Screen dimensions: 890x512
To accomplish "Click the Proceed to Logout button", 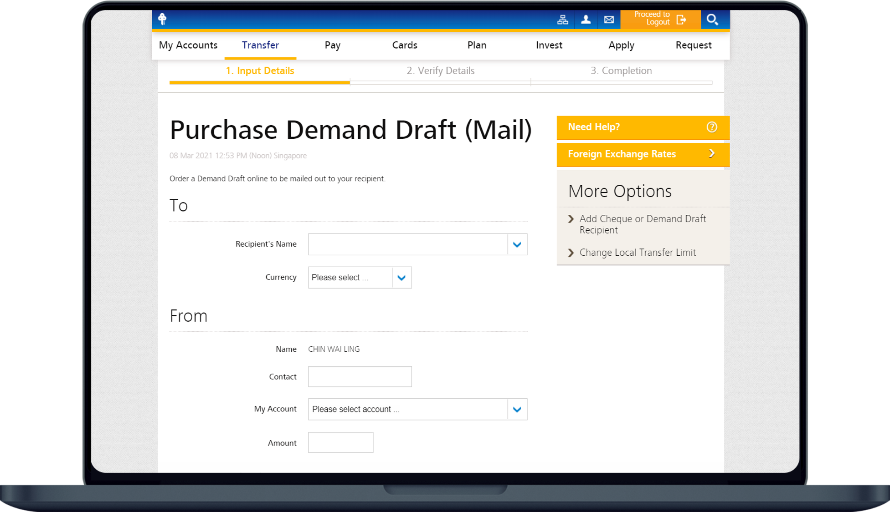I will tap(652, 18).
